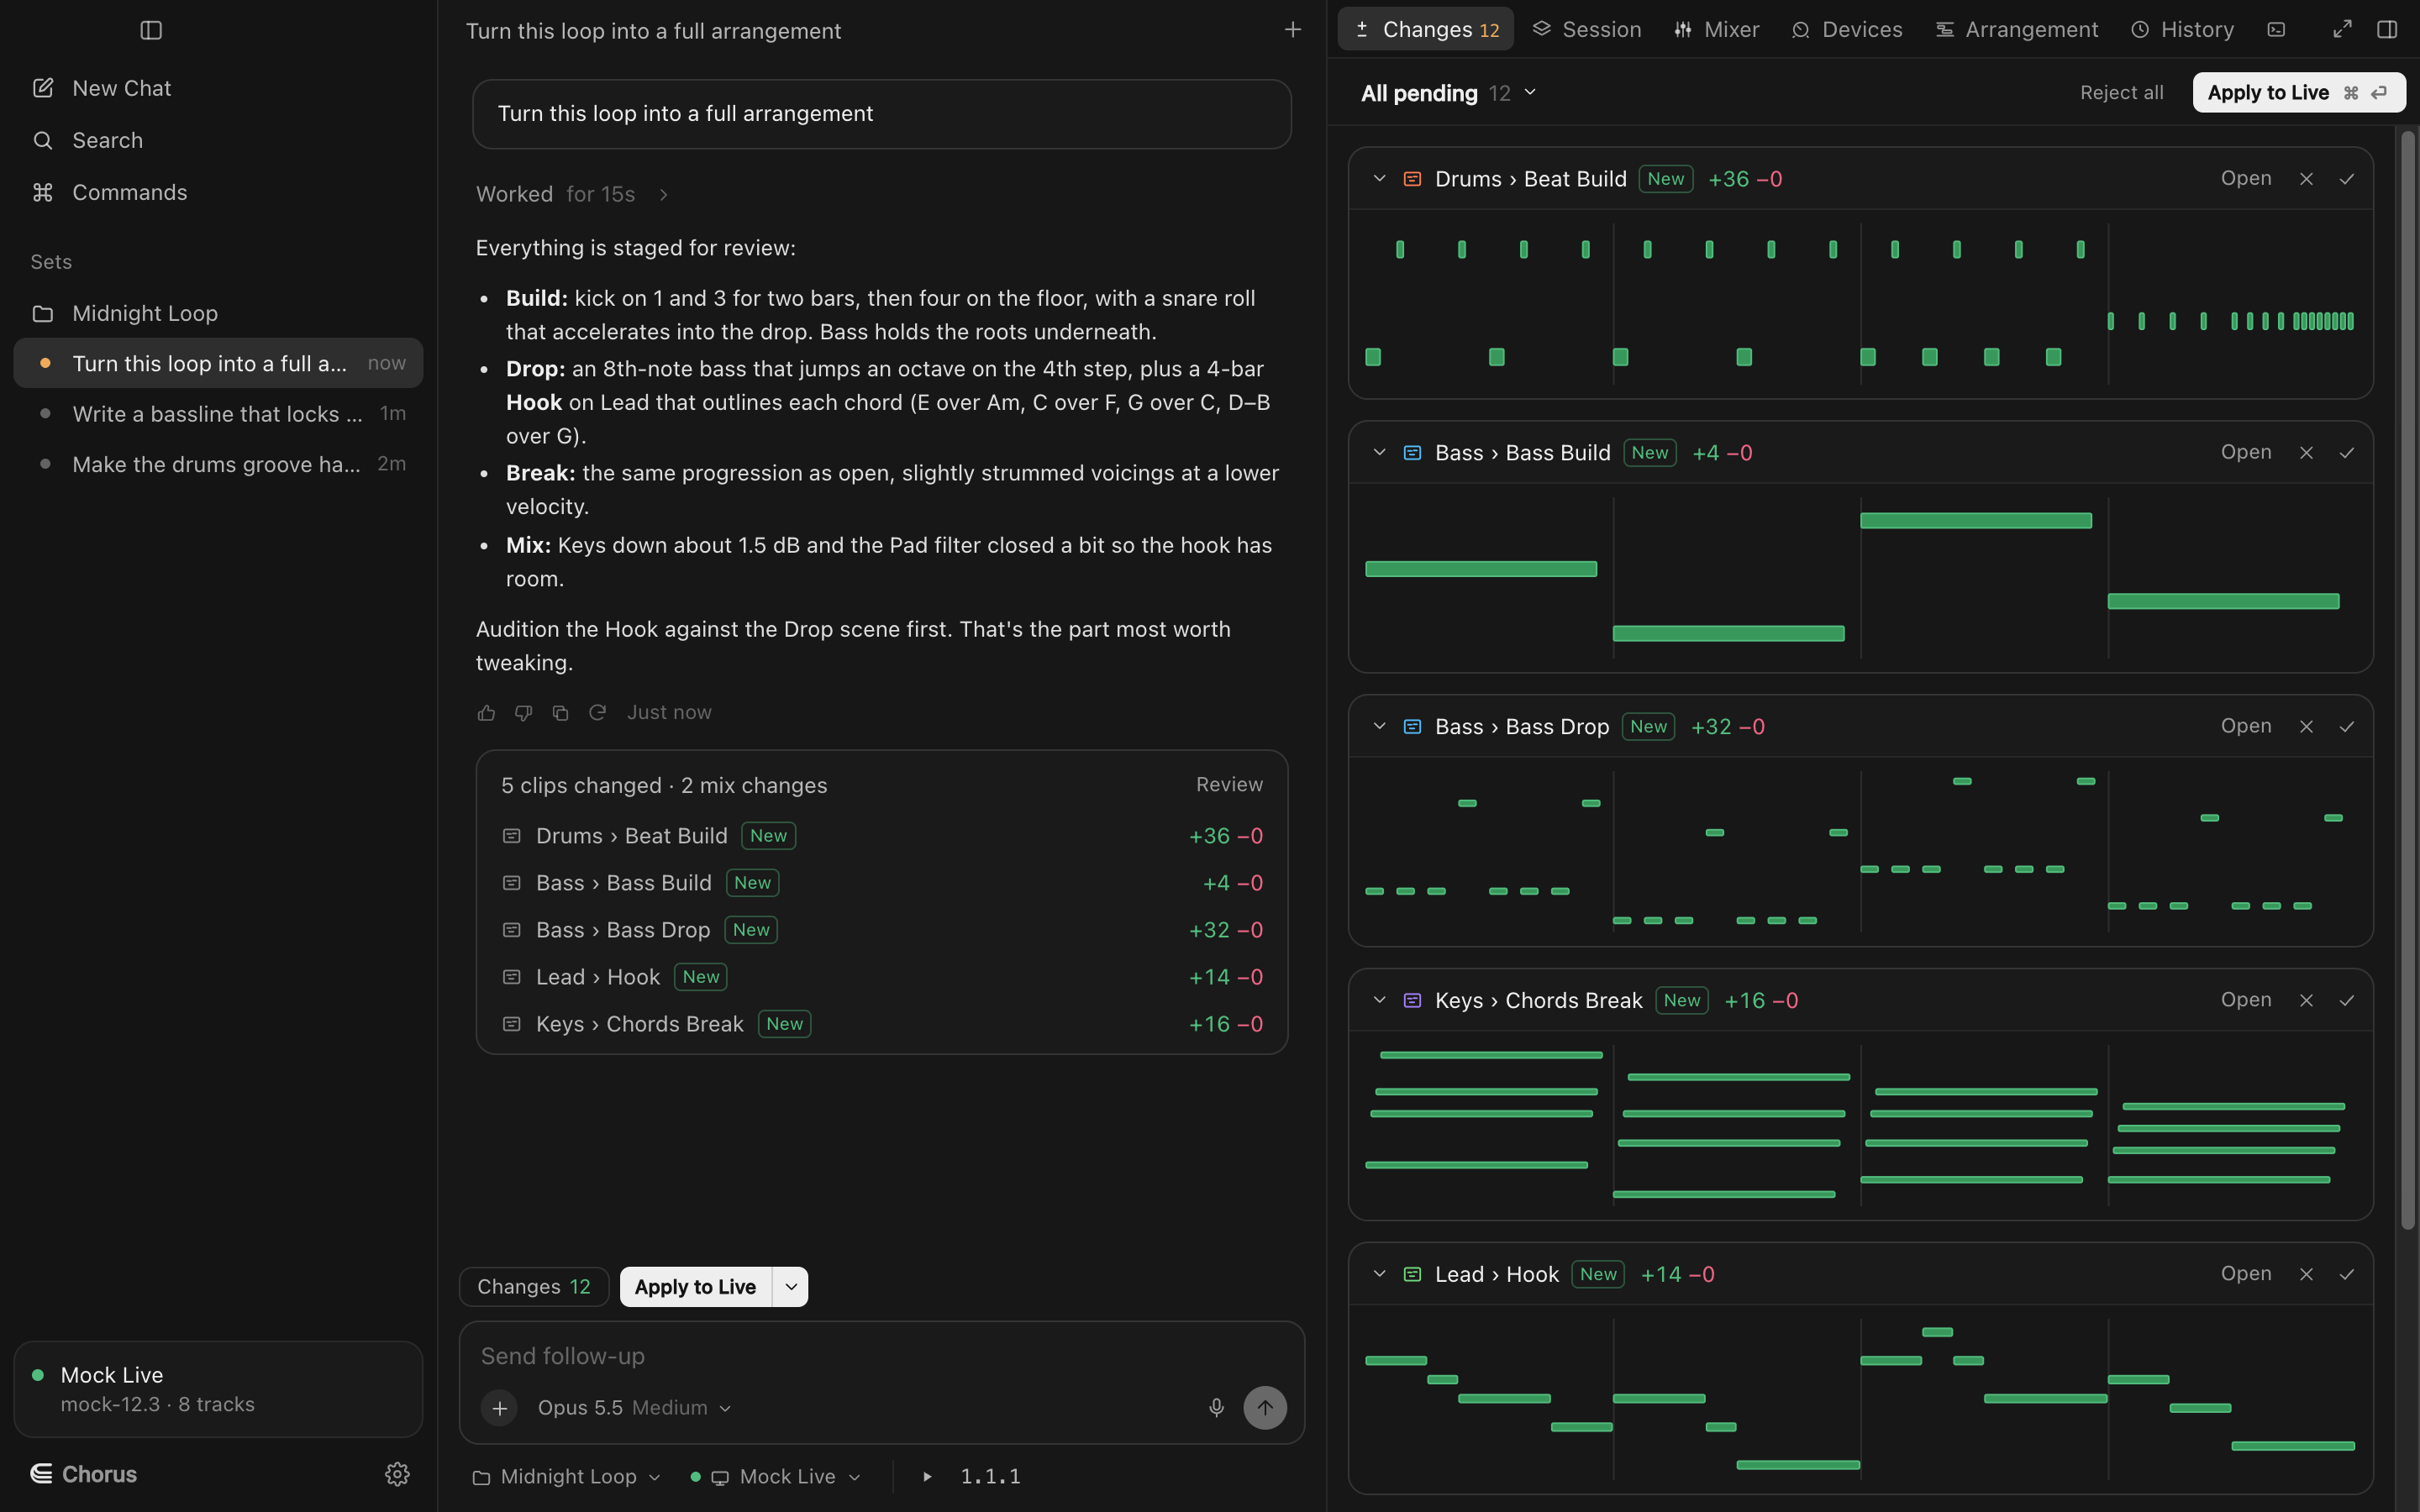Open Midnight Loop dropdown in the footer

(566, 1477)
